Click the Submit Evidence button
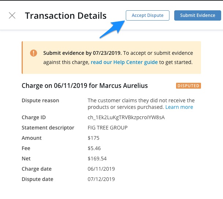Image resolution: width=223 pixels, height=199 pixels. (x=198, y=15)
